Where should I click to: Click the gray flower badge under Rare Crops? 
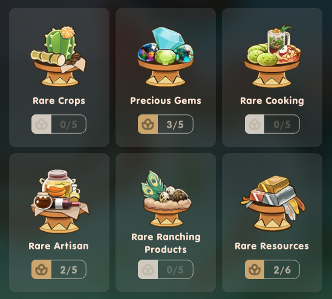point(42,124)
